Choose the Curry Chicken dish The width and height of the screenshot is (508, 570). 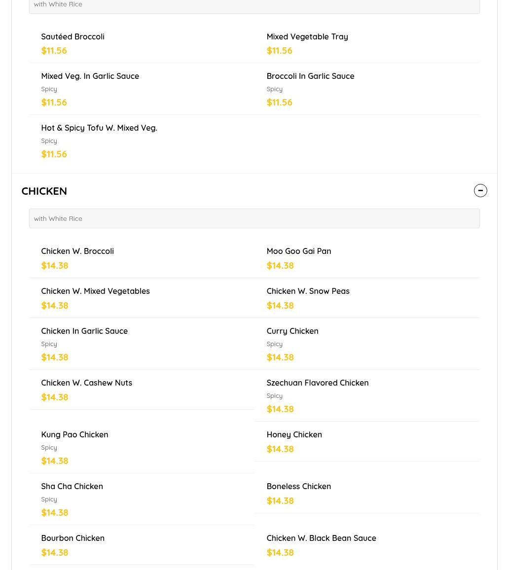pyautogui.click(x=292, y=331)
